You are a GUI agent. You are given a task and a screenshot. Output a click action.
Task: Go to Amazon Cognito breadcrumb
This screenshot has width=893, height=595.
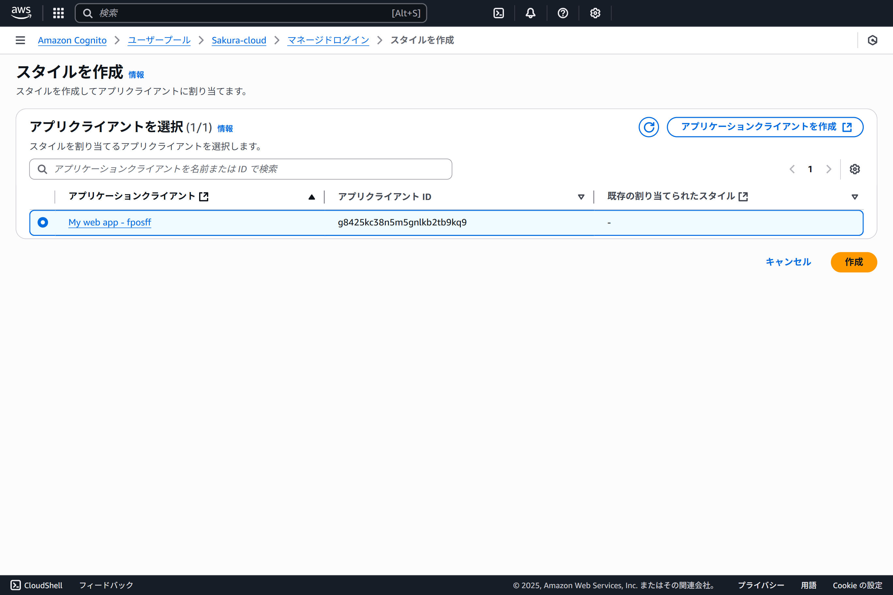point(72,40)
